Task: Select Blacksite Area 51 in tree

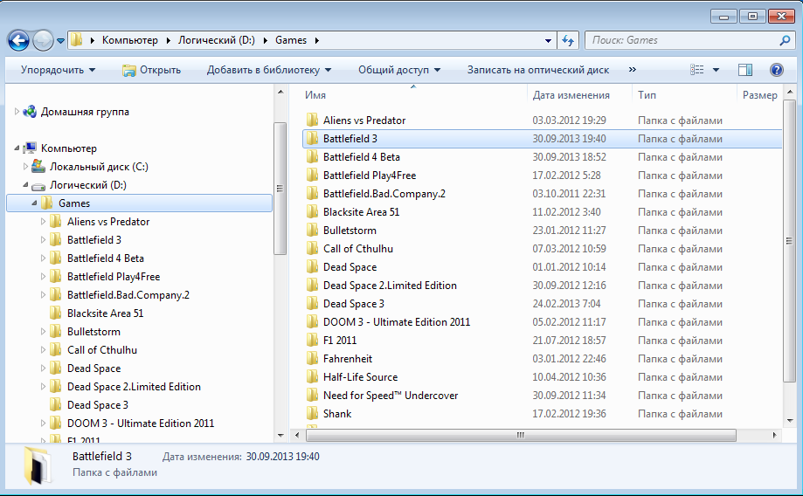Action: [105, 313]
